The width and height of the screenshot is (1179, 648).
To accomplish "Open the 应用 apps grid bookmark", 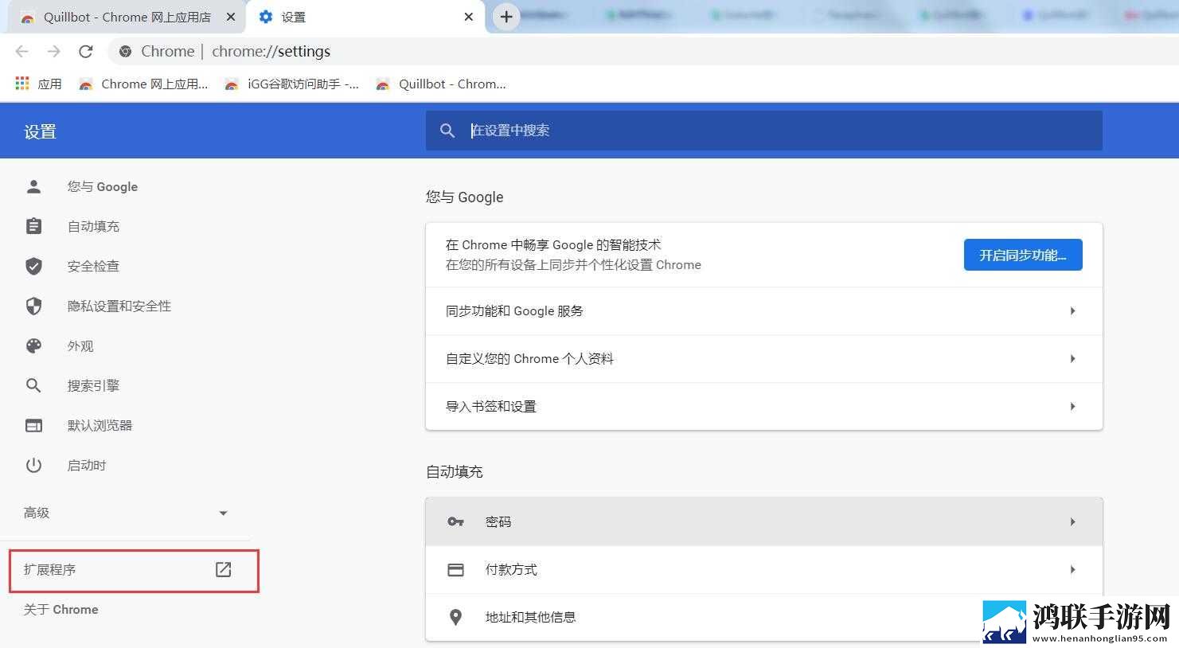I will pyautogui.click(x=38, y=84).
